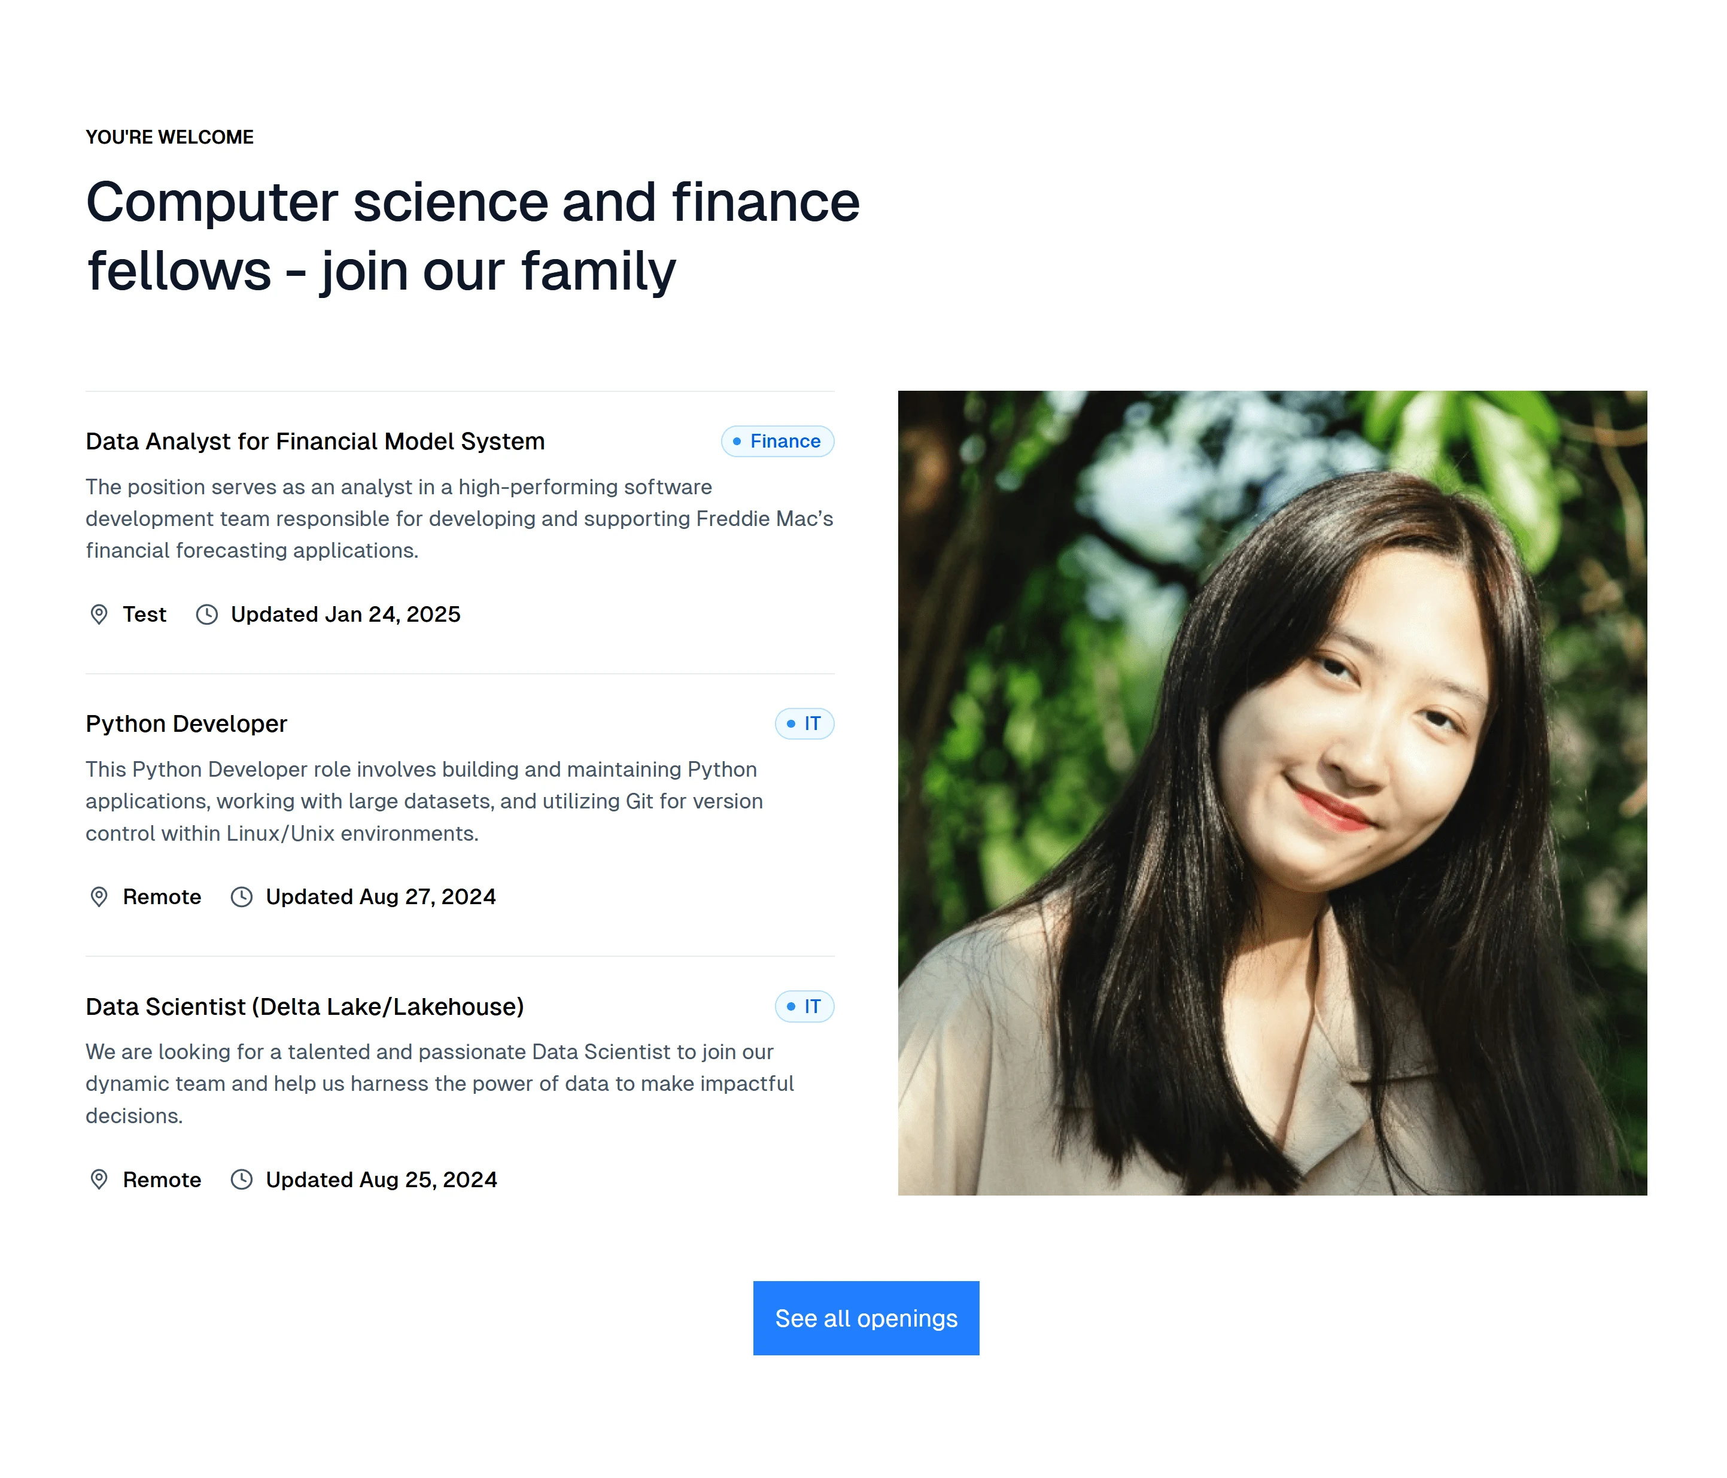The width and height of the screenshot is (1727, 1478).
Task: Click the Data Analyst job description text
Action: point(459,519)
